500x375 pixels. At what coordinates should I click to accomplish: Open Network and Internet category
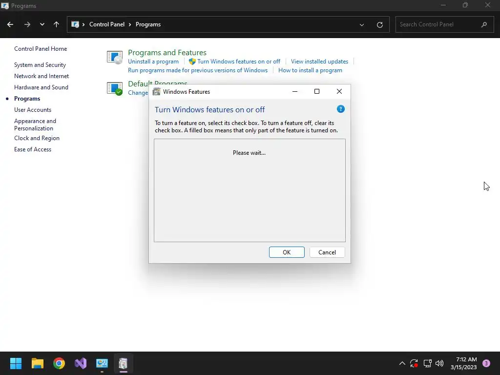42,76
